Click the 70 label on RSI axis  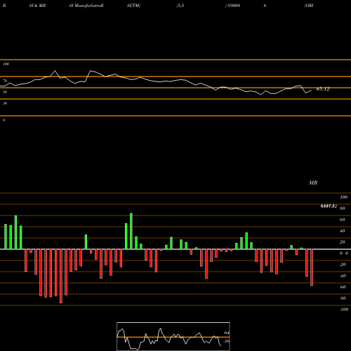[5, 81]
